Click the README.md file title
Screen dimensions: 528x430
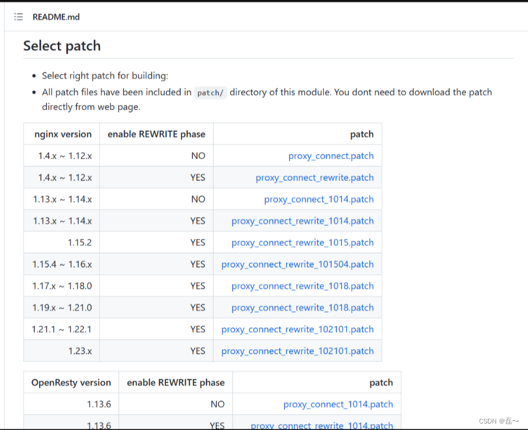point(57,17)
